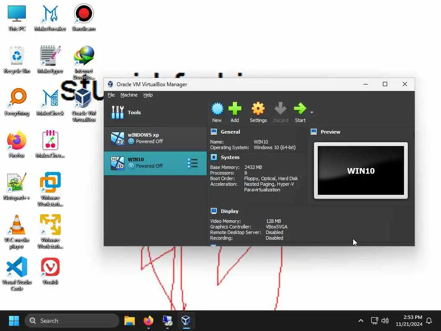Click the taskbar Search box

[72, 321]
